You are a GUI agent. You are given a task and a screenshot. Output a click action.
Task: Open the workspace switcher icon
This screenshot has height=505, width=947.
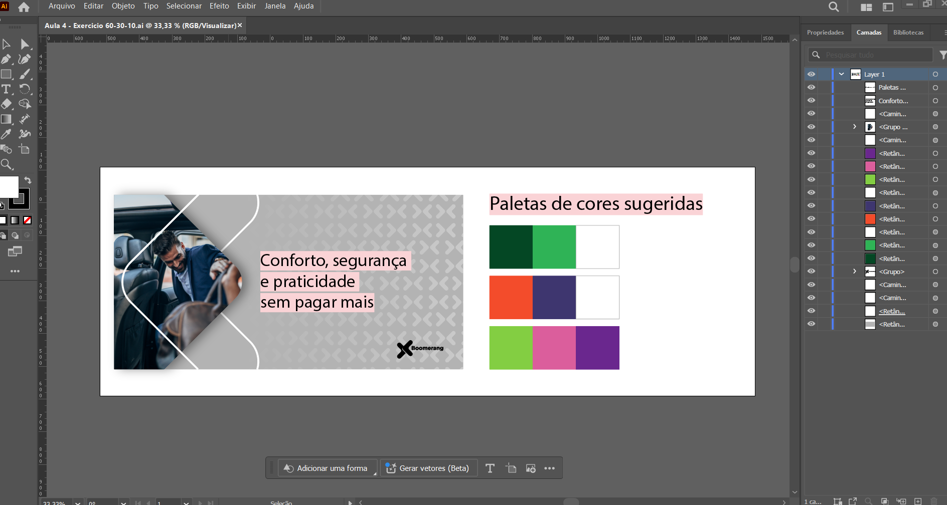coord(888,7)
